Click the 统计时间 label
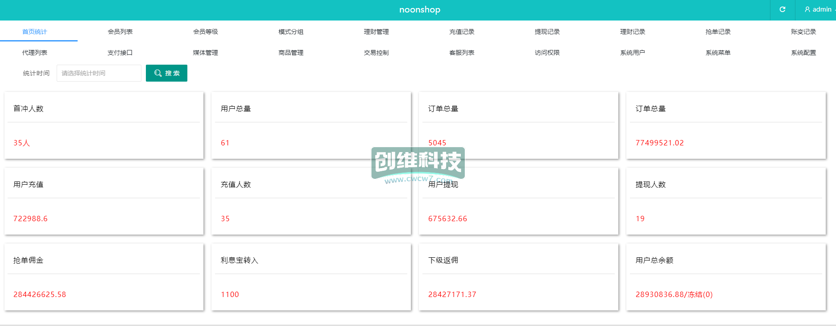 [37, 73]
